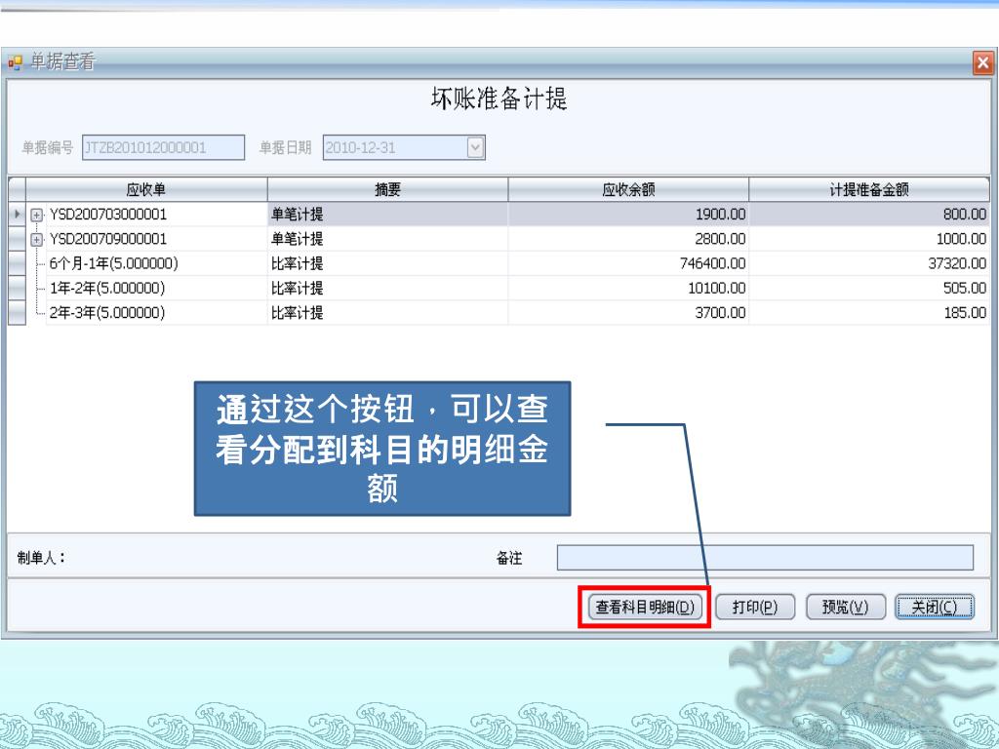Click the 3700.00 balance cell

[628, 313]
